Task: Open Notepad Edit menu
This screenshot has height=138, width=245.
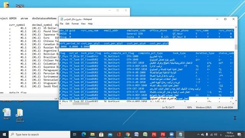Action: tap(67, 24)
